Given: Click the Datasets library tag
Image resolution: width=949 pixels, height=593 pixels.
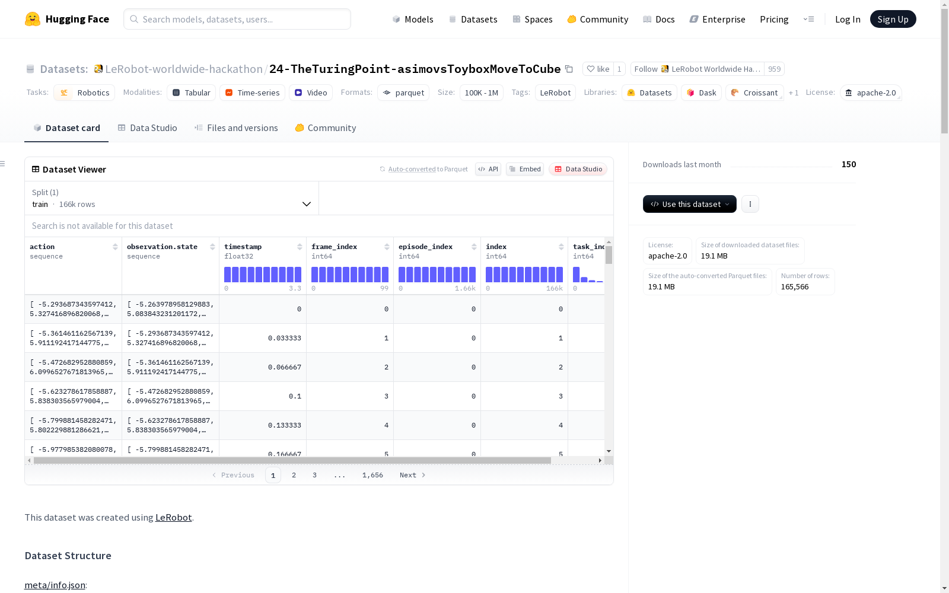Looking at the screenshot, I should (x=649, y=93).
